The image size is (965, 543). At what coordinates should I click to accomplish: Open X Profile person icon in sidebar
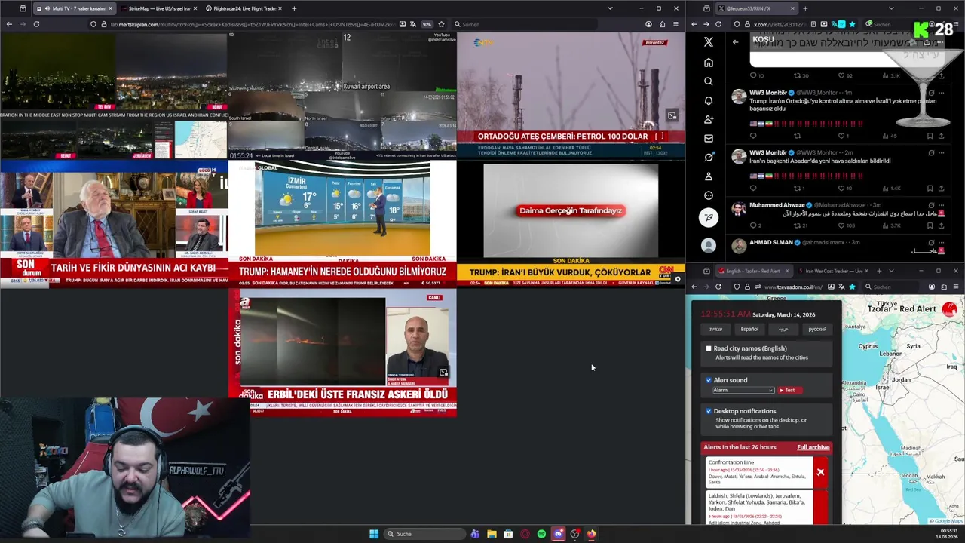[x=708, y=176]
